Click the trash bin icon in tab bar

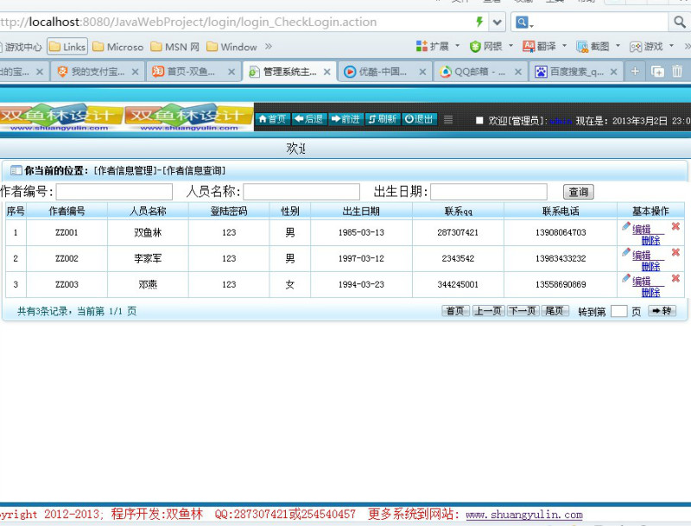coord(677,71)
